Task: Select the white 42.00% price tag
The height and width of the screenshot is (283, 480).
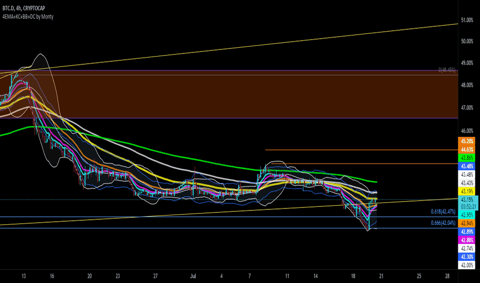Action: pyautogui.click(x=467, y=265)
